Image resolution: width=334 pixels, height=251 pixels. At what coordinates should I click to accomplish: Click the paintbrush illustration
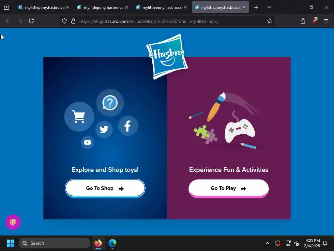(x=217, y=107)
